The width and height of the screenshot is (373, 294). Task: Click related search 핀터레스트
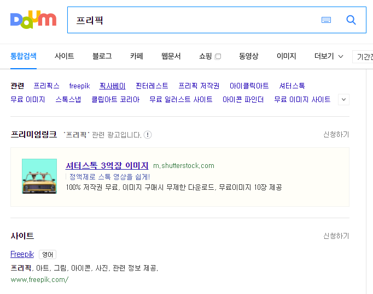point(151,86)
